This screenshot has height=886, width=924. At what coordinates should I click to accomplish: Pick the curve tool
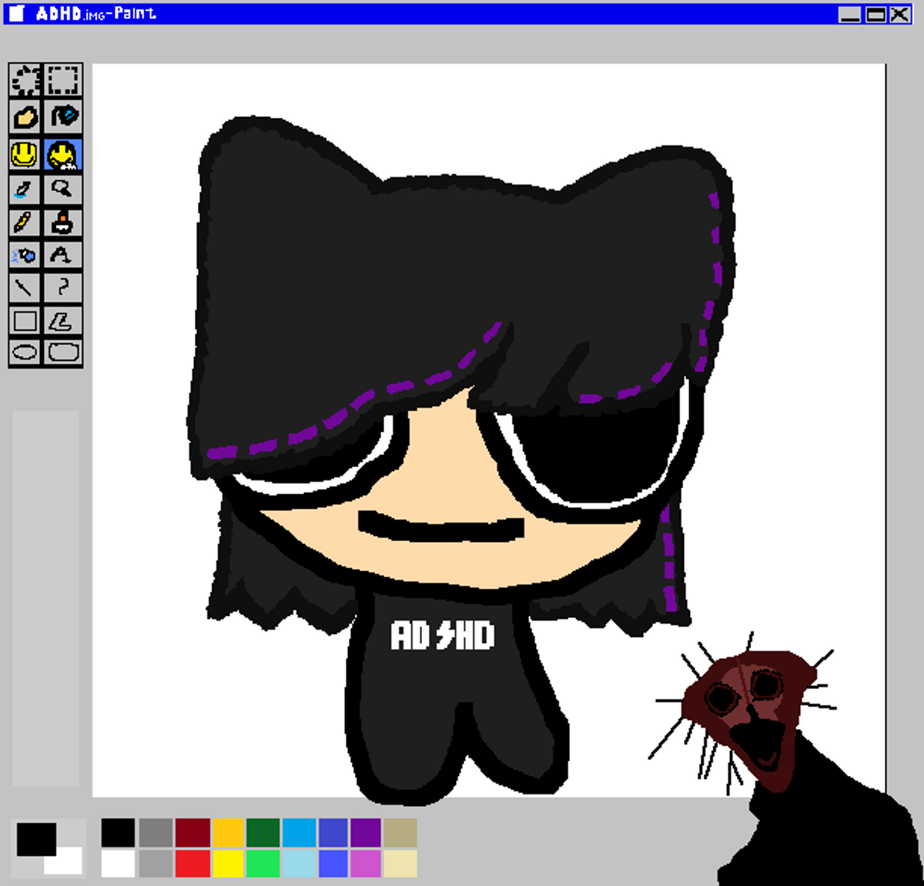click(63, 286)
